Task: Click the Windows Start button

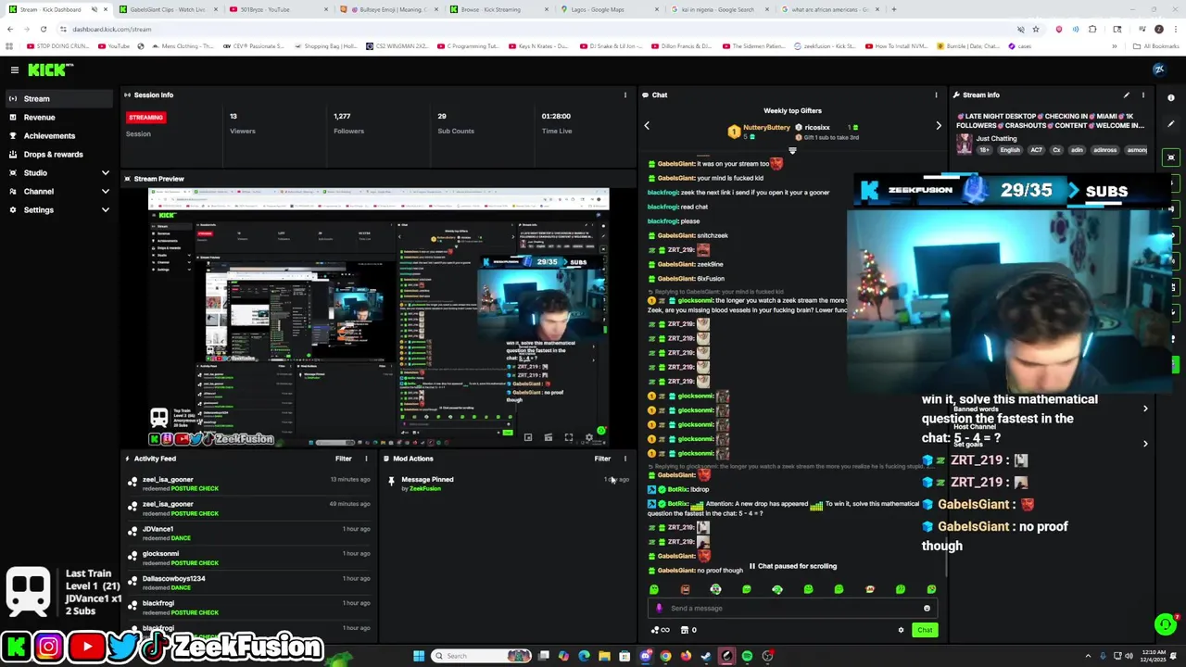Action: (x=419, y=656)
